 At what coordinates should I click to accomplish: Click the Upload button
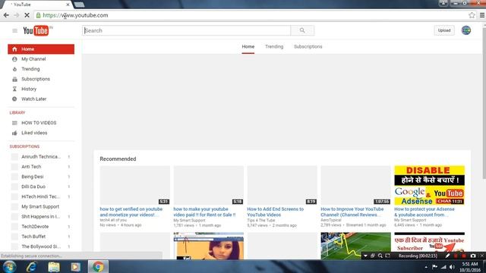443,30
